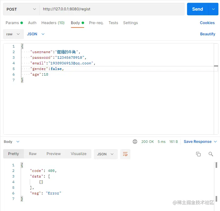Screen dimensions: 220x211
Task: Click the "username" line in request body
Action: tap(55, 52)
